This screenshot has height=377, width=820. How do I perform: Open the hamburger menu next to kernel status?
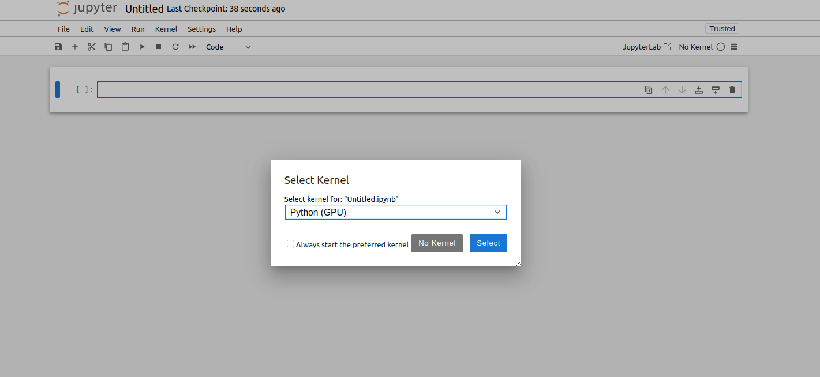click(x=734, y=47)
